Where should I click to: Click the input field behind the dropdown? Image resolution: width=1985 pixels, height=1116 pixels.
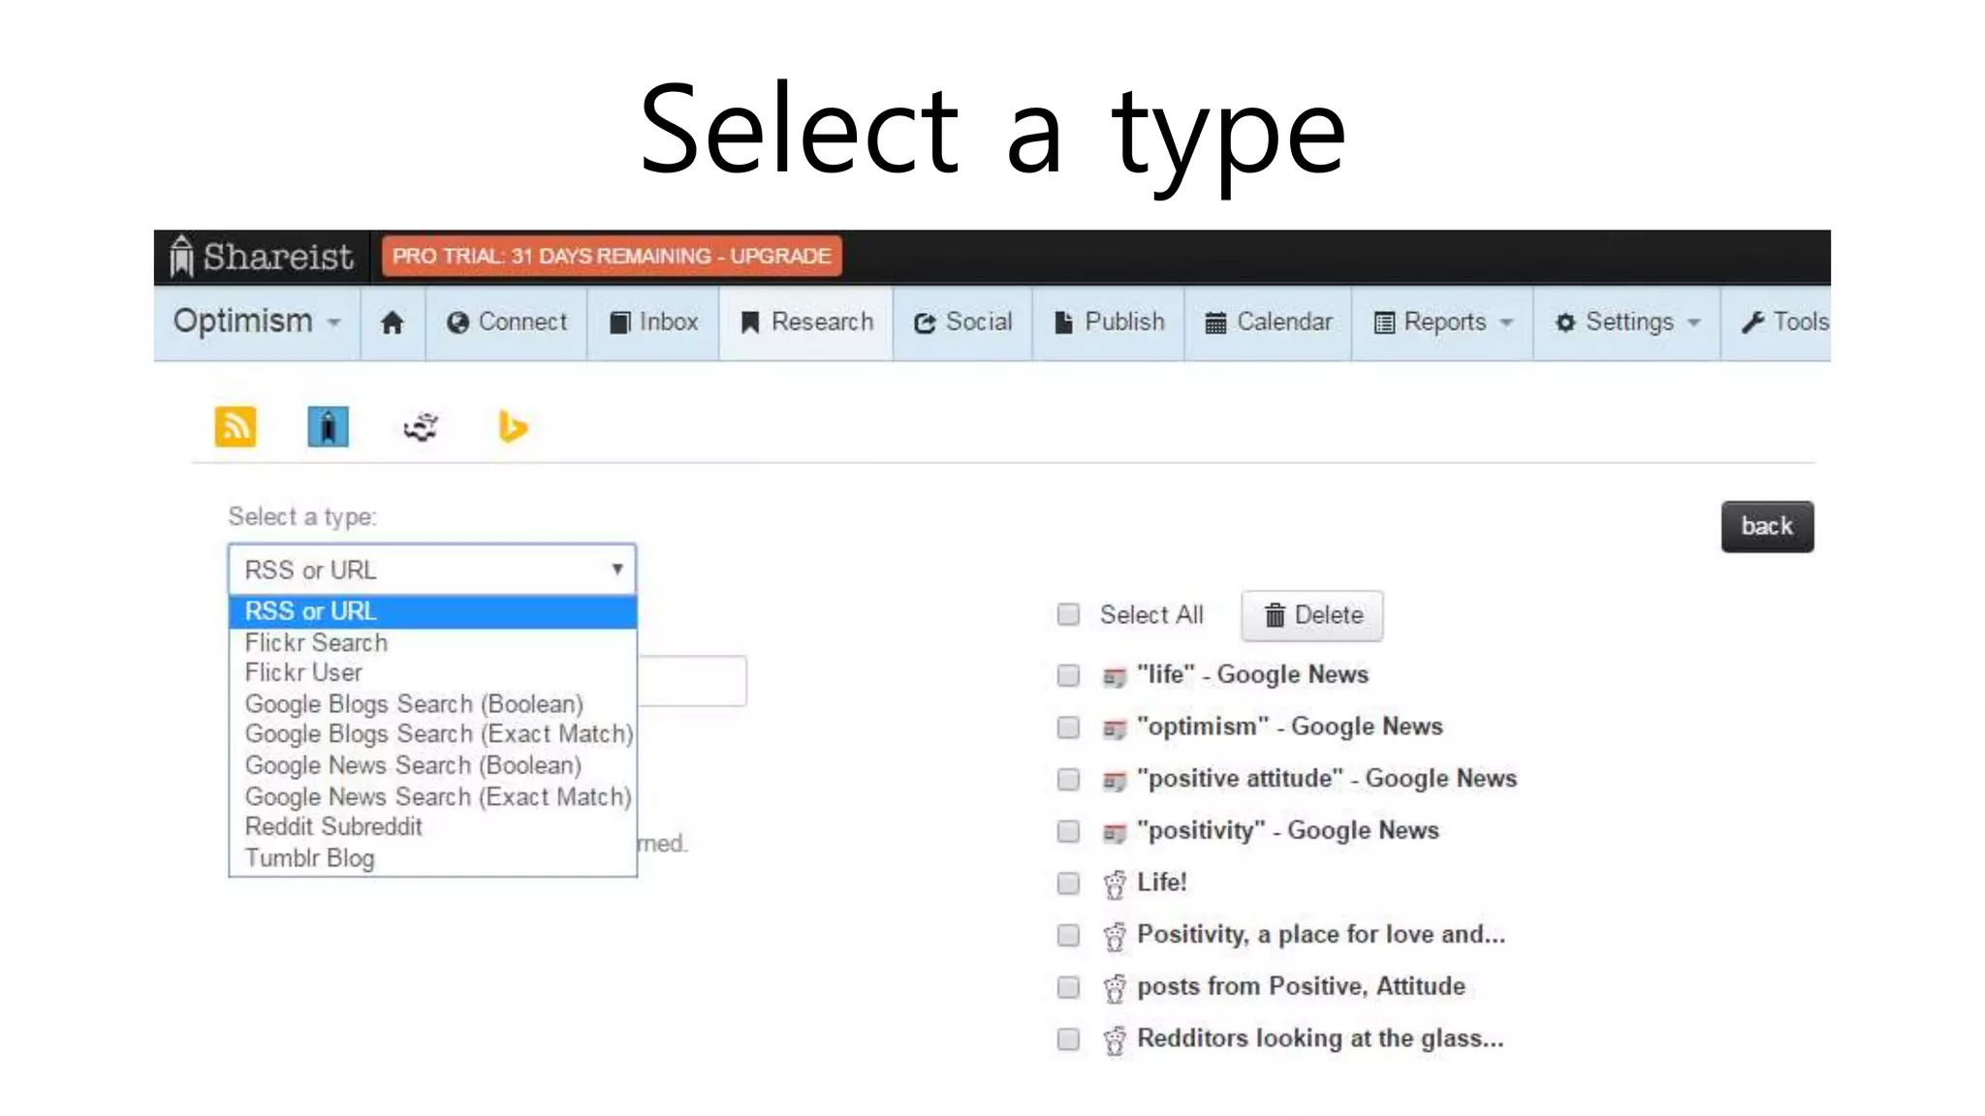(x=692, y=681)
